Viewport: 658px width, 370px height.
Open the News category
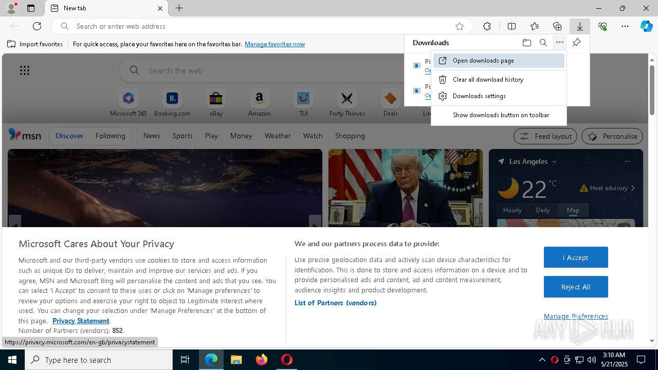point(152,136)
